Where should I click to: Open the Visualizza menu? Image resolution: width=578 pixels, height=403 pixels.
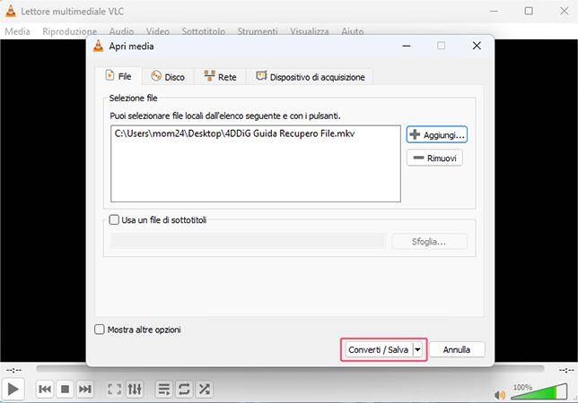coord(310,31)
